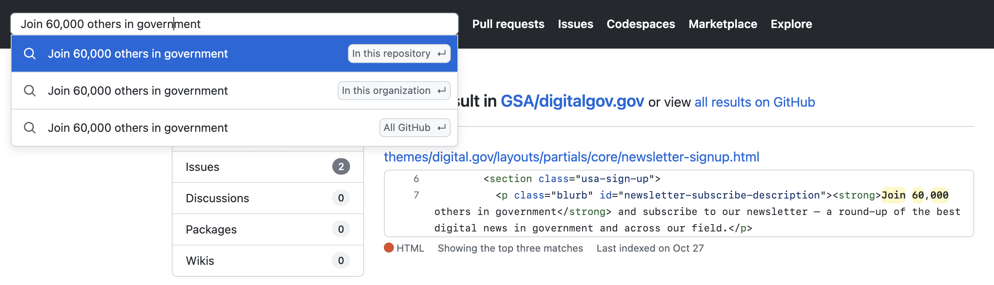Click into the search input field
Viewport: 994px width, 285px height.
pos(234,24)
